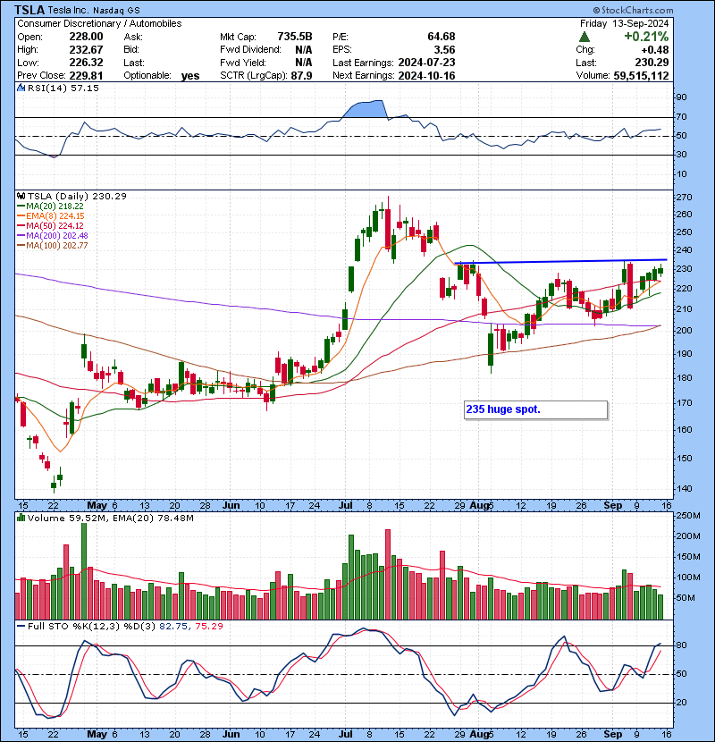Click the 270 price axis label
The width and height of the screenshot is (715, 742).
click(684, 198)
